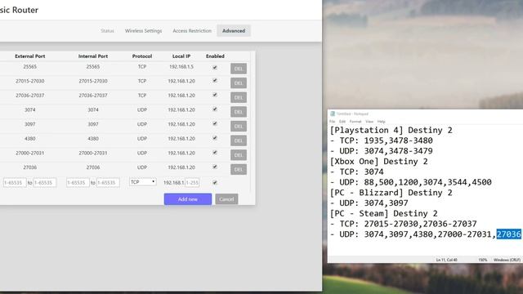Click the Add new button
This screenshot has width=523, height=294.
tap(188, 199)
